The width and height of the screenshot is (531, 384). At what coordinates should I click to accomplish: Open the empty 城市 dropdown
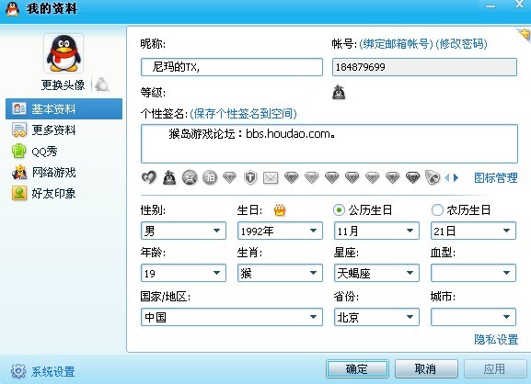tap(473, 317)
